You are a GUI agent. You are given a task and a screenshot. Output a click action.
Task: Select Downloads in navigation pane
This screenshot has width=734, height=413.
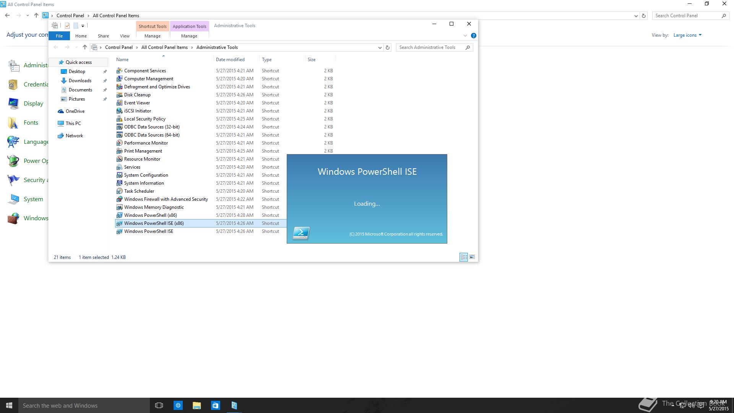80,81
